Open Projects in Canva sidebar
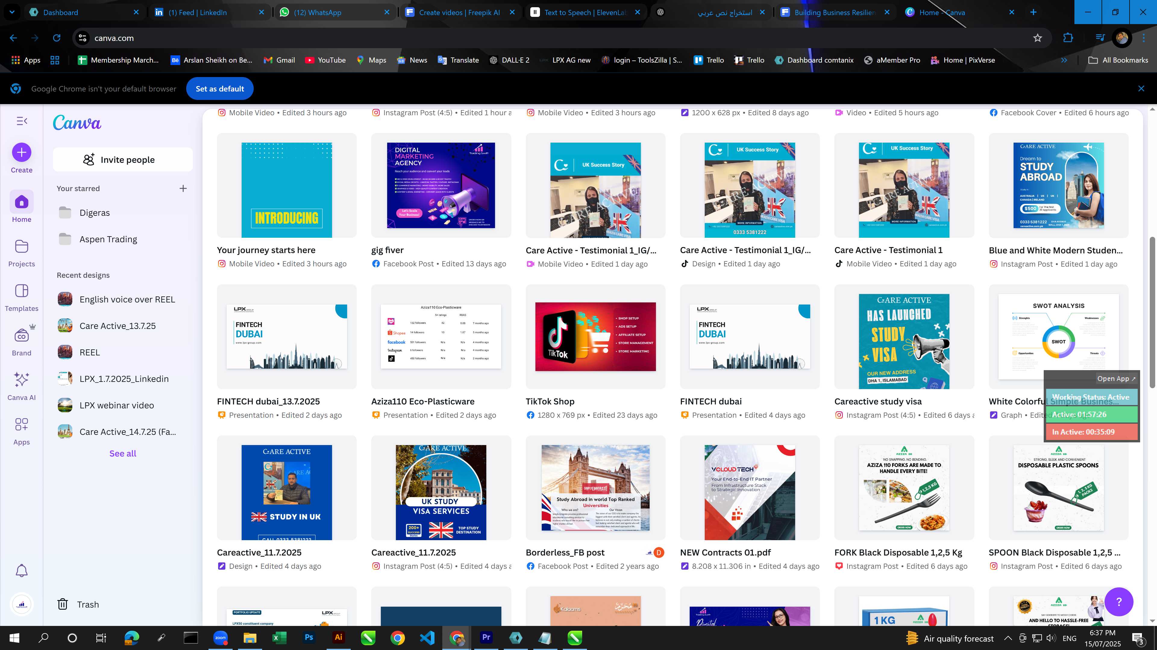Screen dimensions: 1157x650 coord(22,252)
